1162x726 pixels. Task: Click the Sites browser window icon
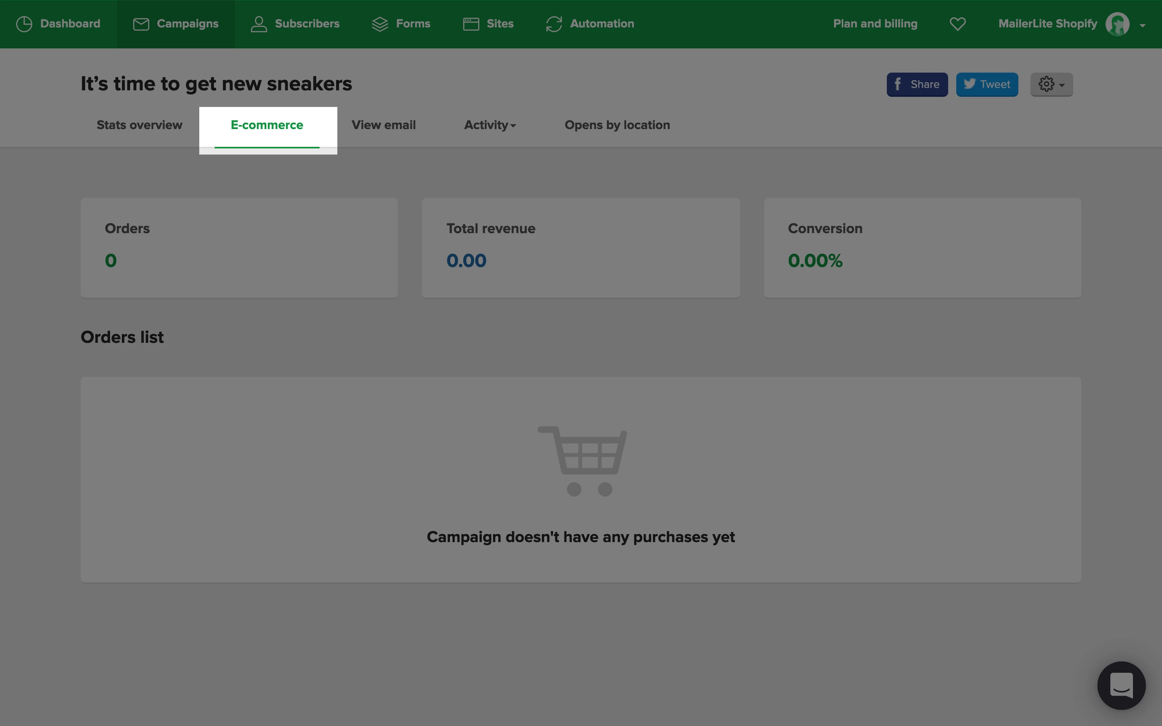(x=471, y=24)
